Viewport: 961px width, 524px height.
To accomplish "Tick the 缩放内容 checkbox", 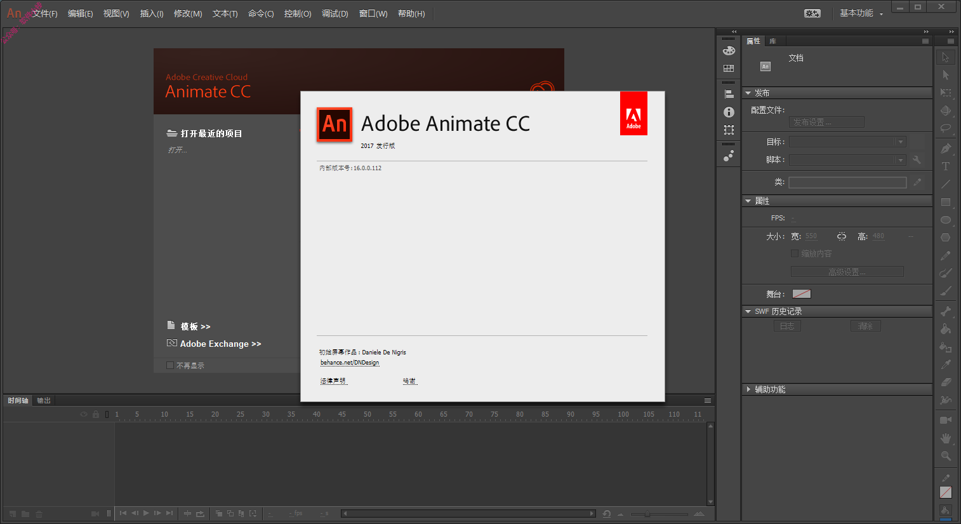I will tap(795, 253).
